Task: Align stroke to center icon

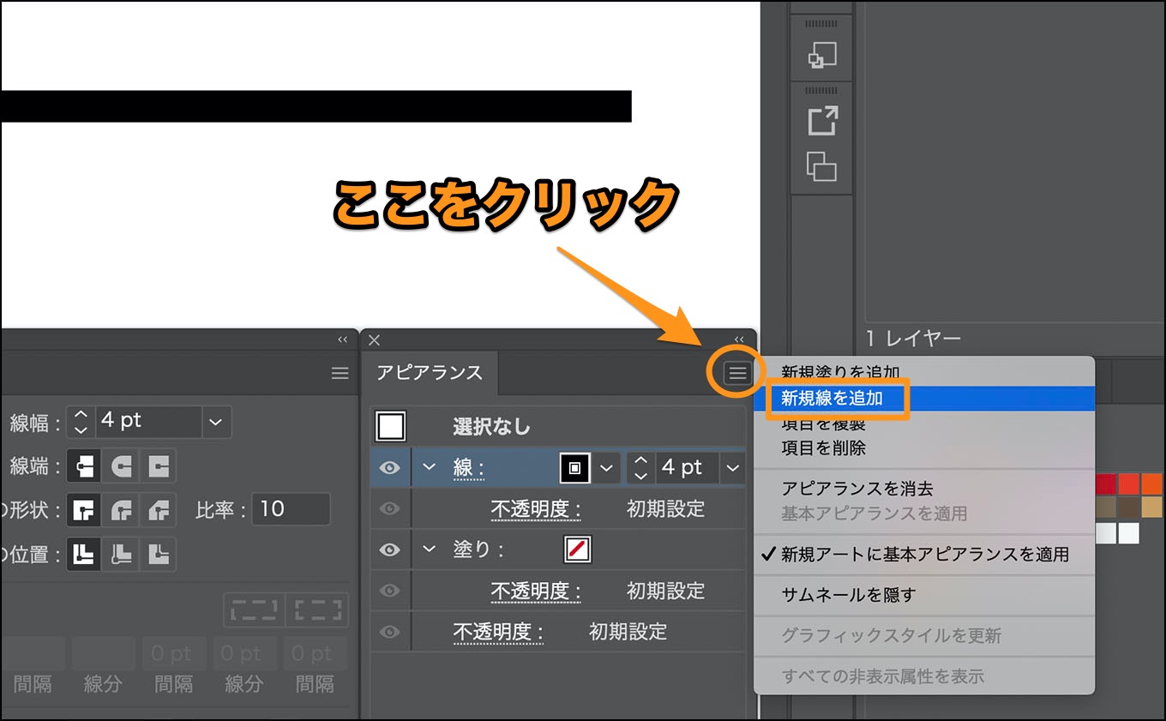Action: coord(84,554)
